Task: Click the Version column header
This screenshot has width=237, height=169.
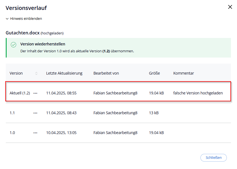Action: tap(16, 73)
